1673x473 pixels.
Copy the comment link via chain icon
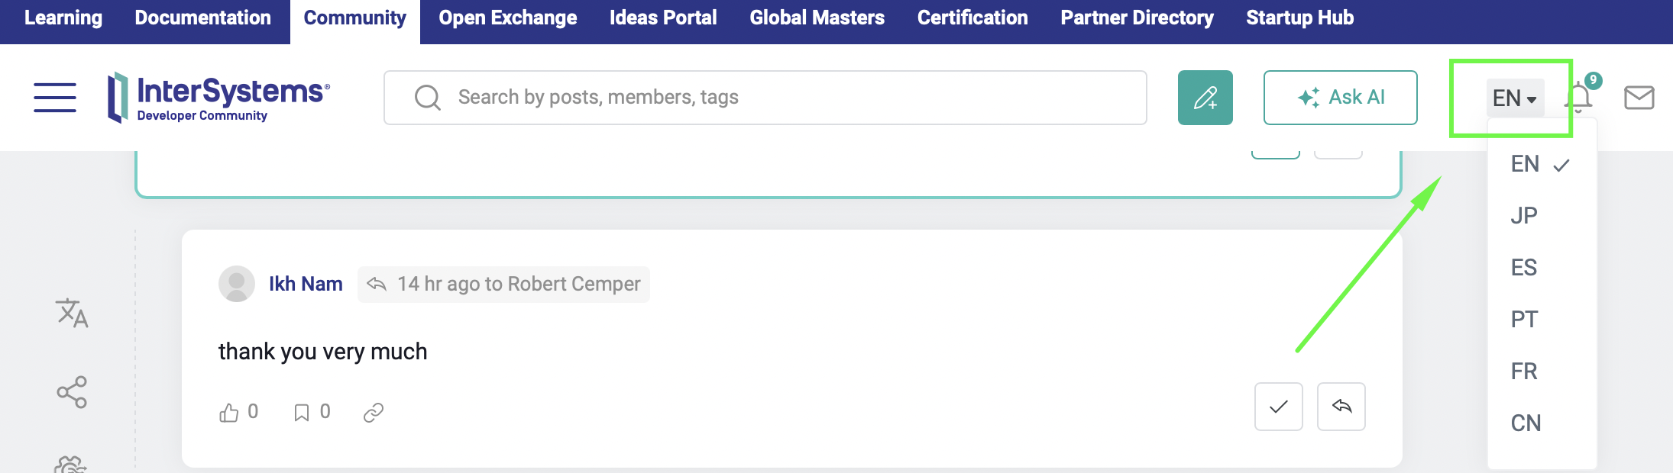click(x=373, y=413)
